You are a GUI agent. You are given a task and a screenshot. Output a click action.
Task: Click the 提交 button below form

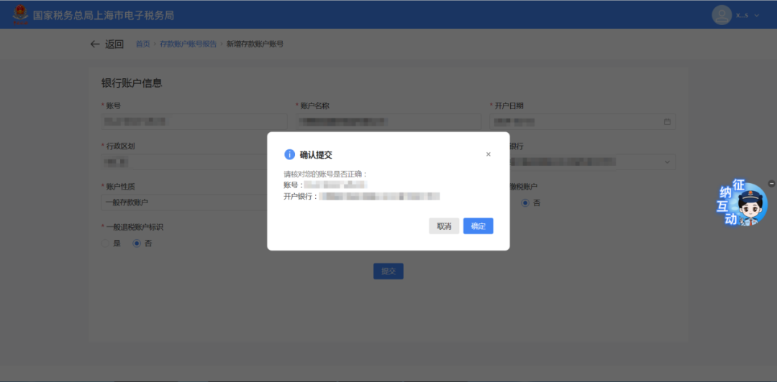coord(388,271)
